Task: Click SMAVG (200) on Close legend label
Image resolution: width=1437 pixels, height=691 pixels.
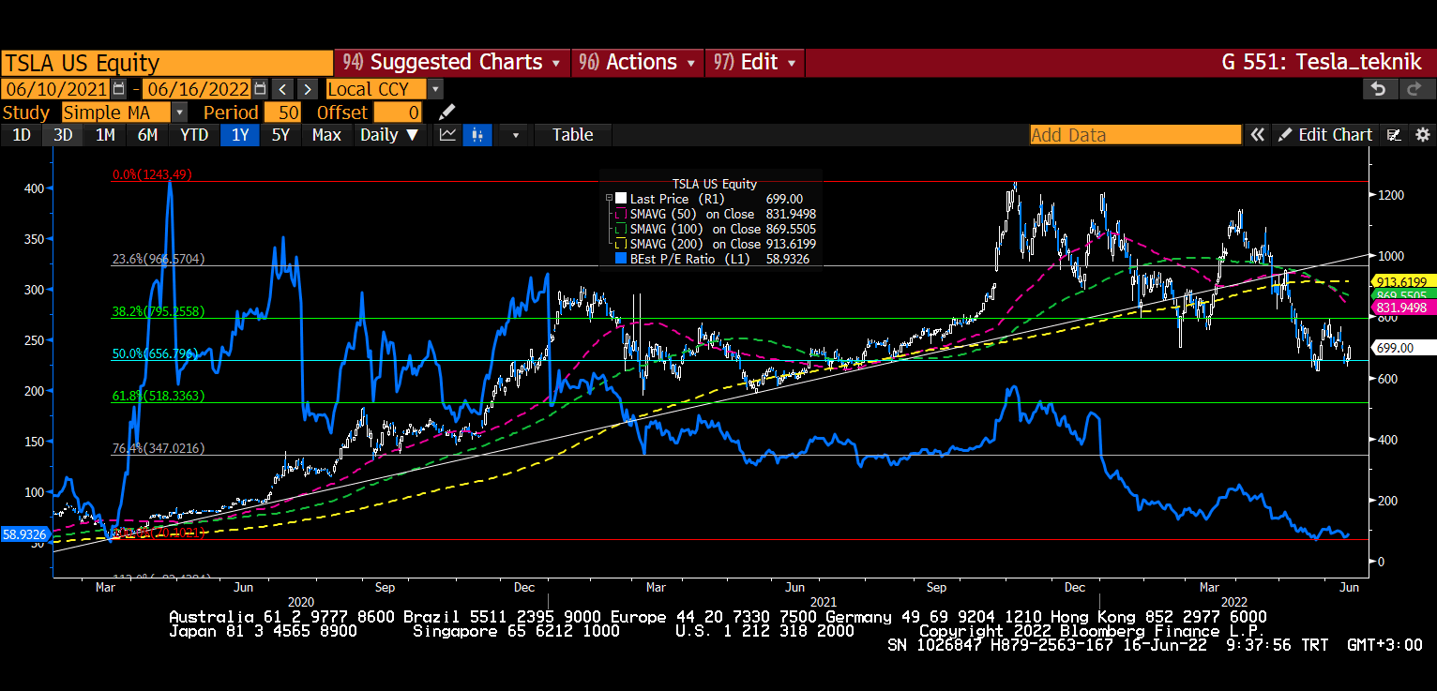Action: click(x=695, y=244)
